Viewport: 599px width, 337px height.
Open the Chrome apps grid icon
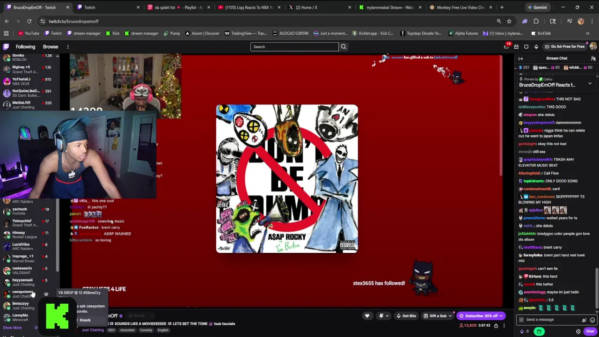[x=6, y=33]
